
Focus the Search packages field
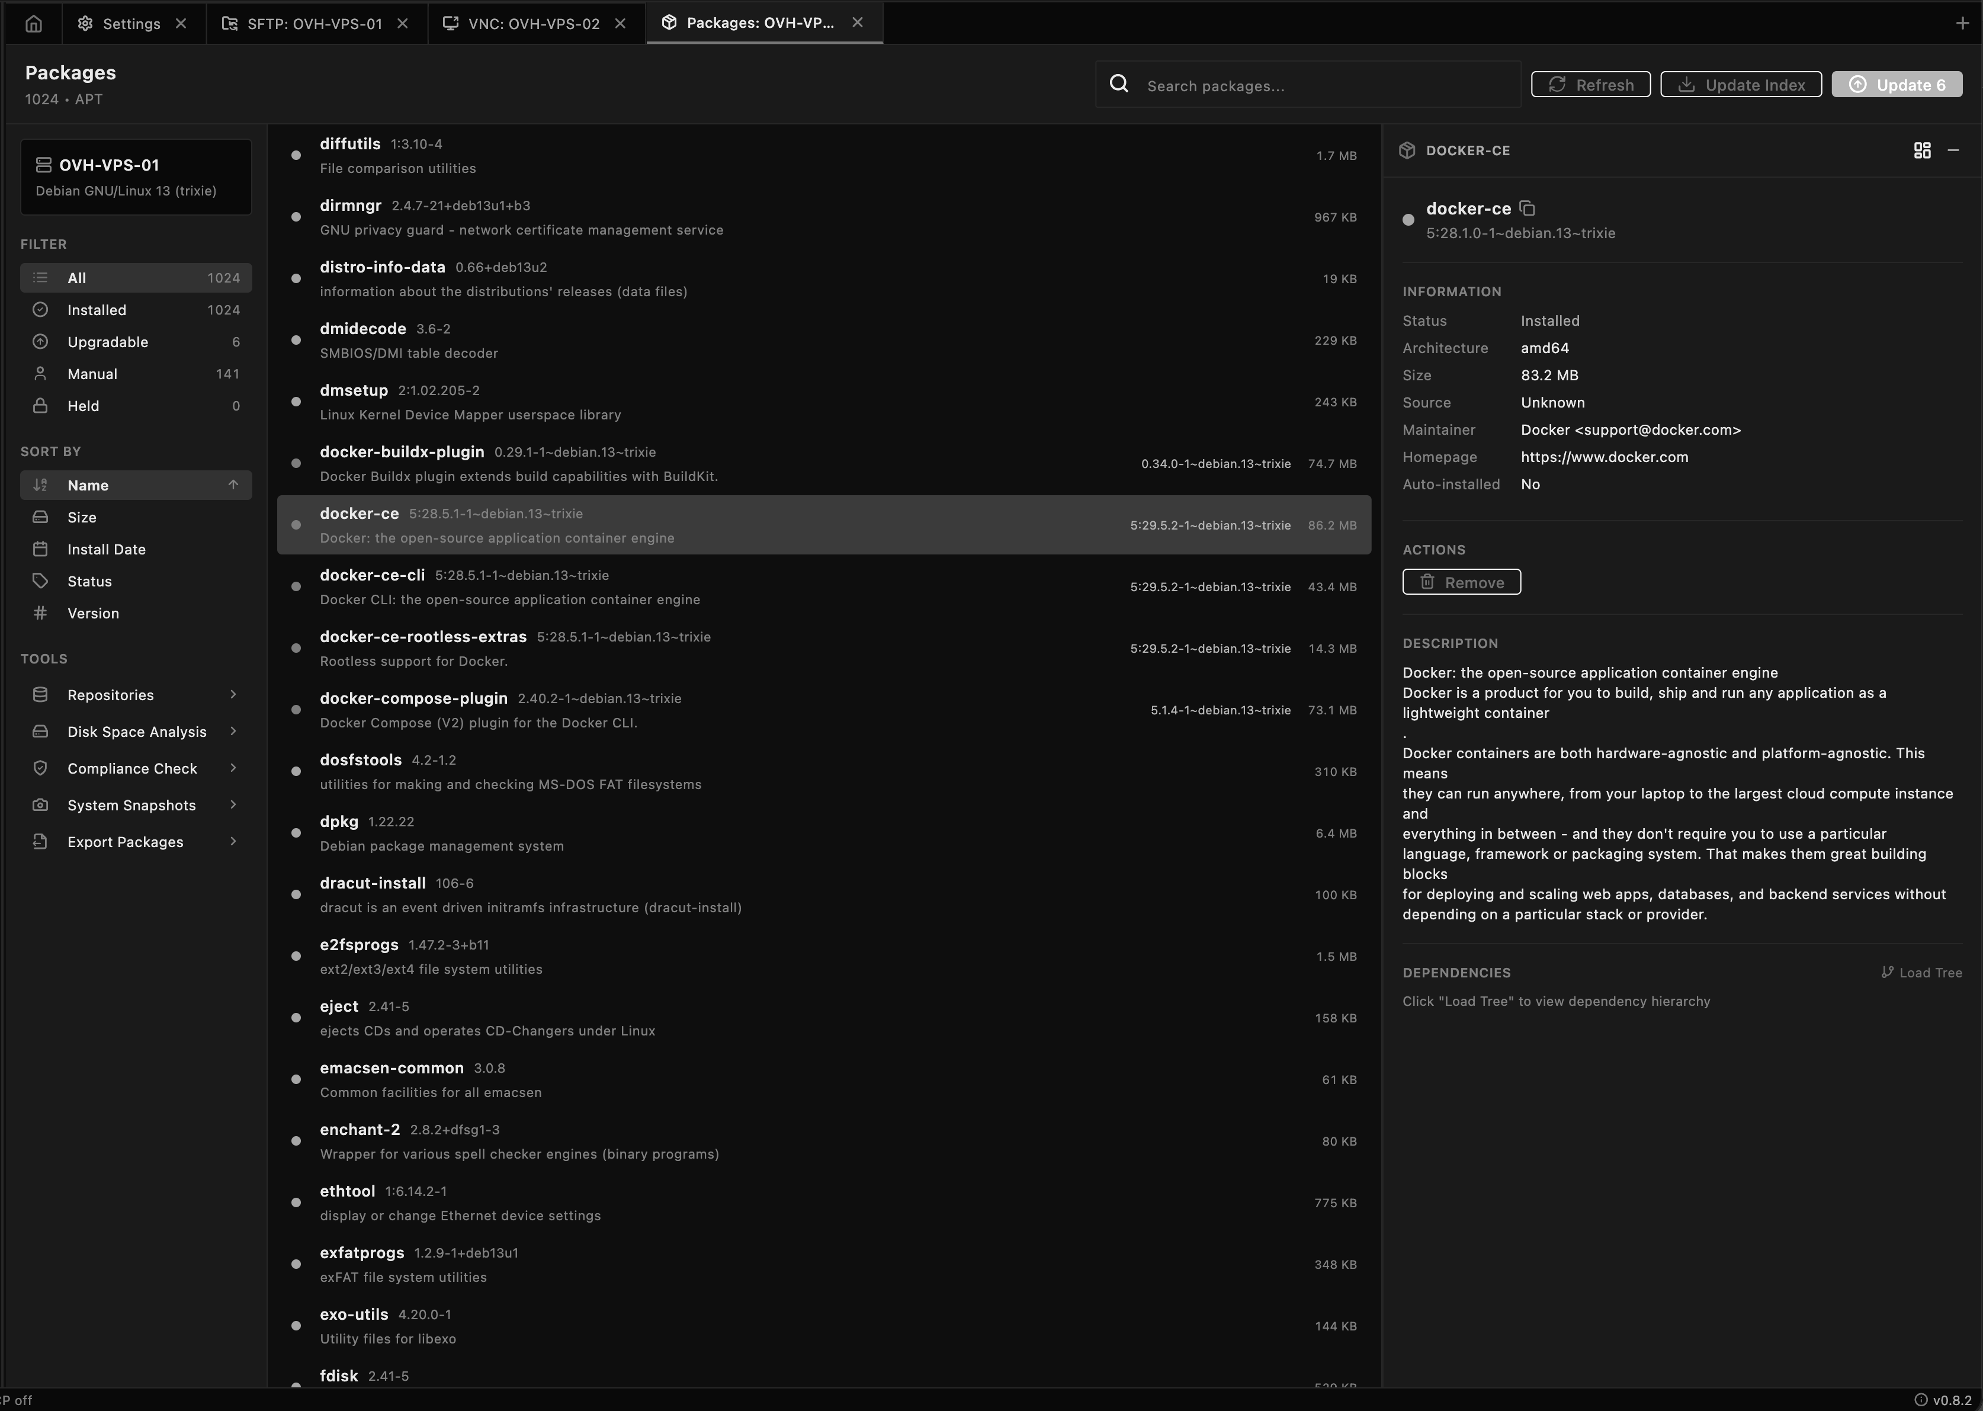1308,84
